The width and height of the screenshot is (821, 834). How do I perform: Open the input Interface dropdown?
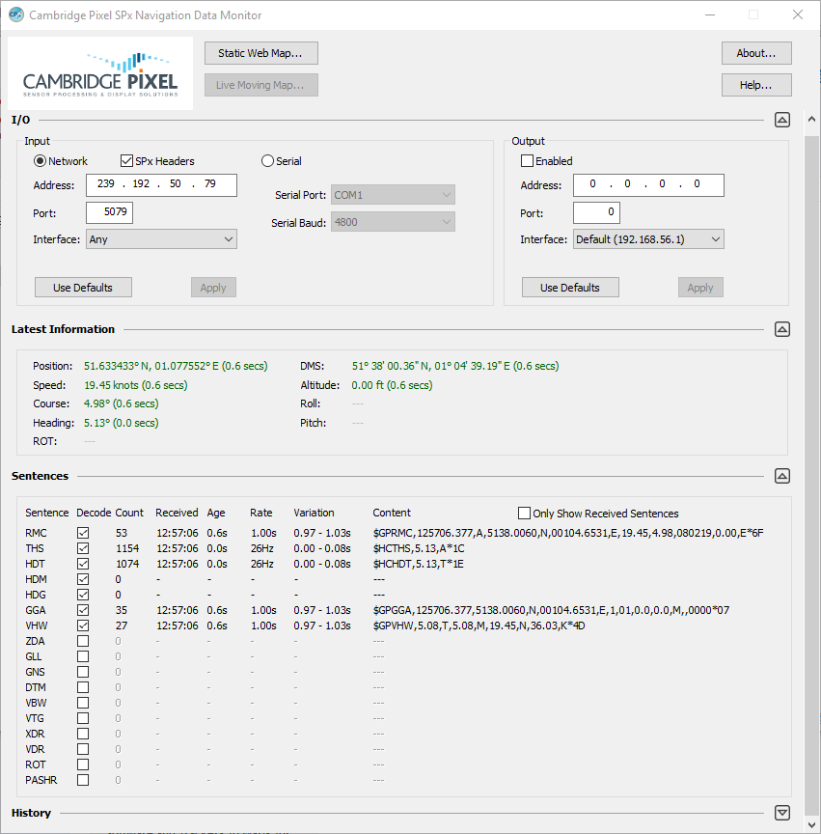coord(161,239)
